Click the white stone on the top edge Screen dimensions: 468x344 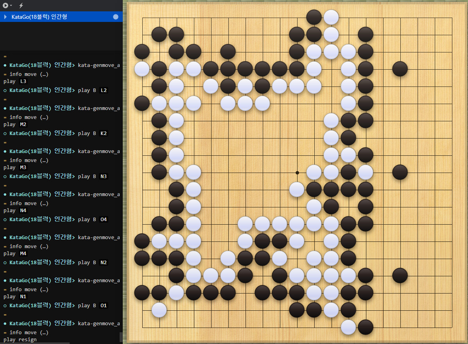[x=331, y=17]
